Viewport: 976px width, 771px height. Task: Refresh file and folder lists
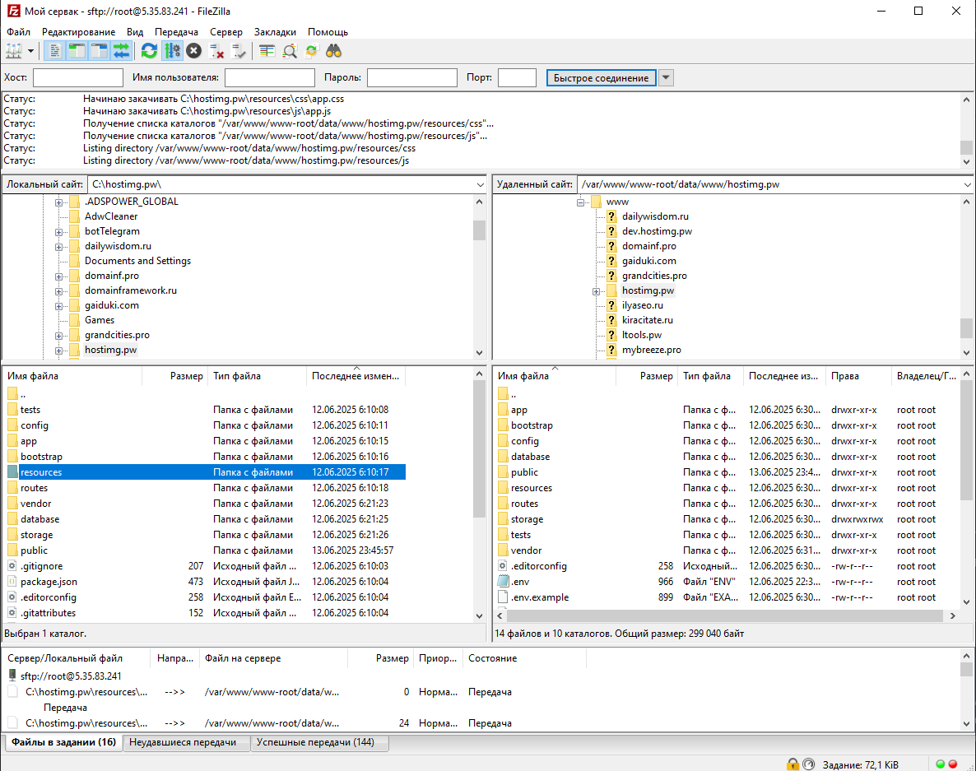150,51
